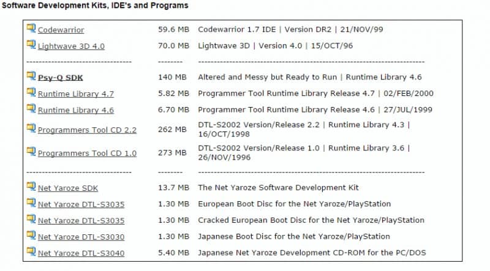
Task: Click The Net Yaroze Software Development Kit text
Action: point(278,188)
